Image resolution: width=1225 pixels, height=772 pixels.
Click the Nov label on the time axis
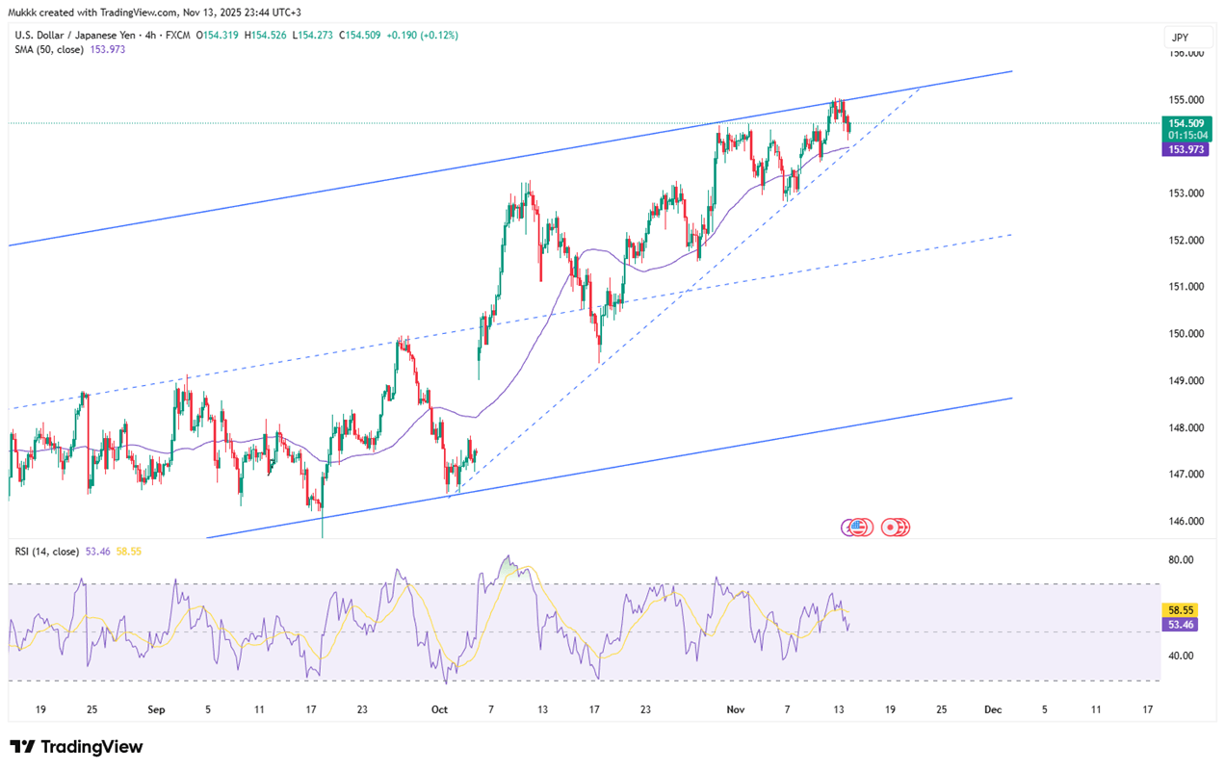tap(736, 709)
